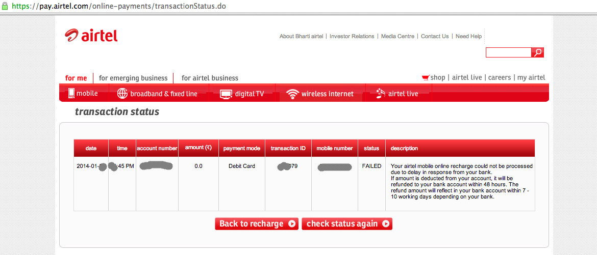Click the description message text
Screen dimensions: 597x255
pyautogui.click(x=461, y=182)
